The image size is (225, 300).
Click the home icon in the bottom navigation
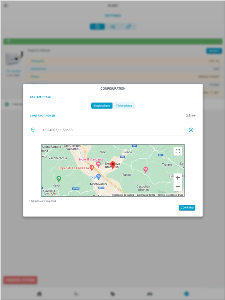pos(39,294)
